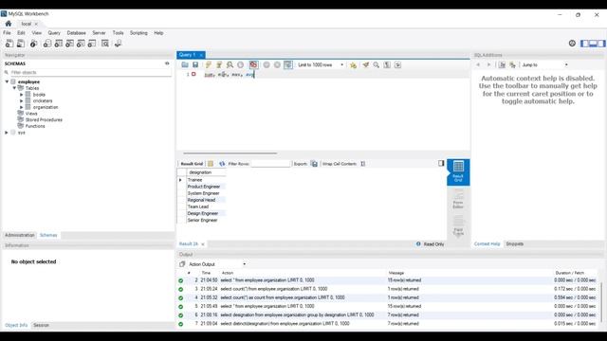
Task: Open the Server menu
Action: click(x=99, y=33)
